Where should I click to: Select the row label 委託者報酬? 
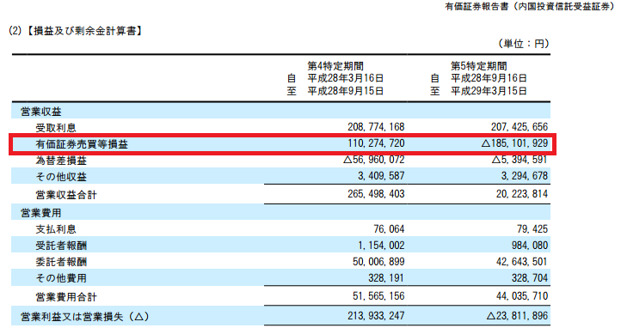[x=61, y=262]
